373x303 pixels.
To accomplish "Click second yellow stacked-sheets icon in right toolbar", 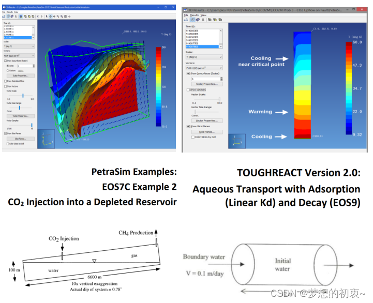I will [215, 20].
